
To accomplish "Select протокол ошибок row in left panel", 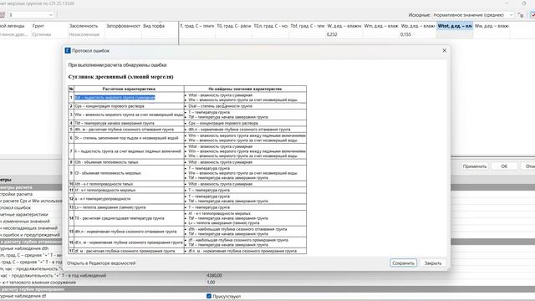I will pos(16,207).
